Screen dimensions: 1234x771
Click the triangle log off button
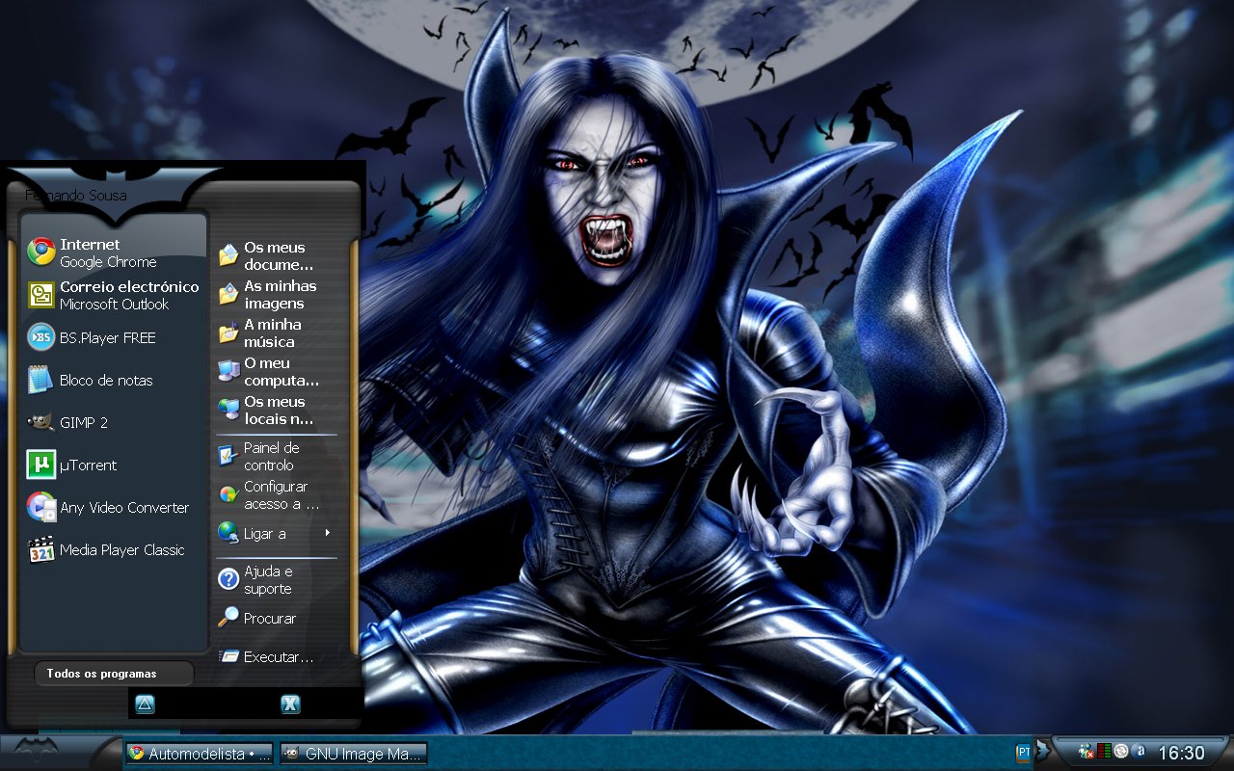coord(145,705)
